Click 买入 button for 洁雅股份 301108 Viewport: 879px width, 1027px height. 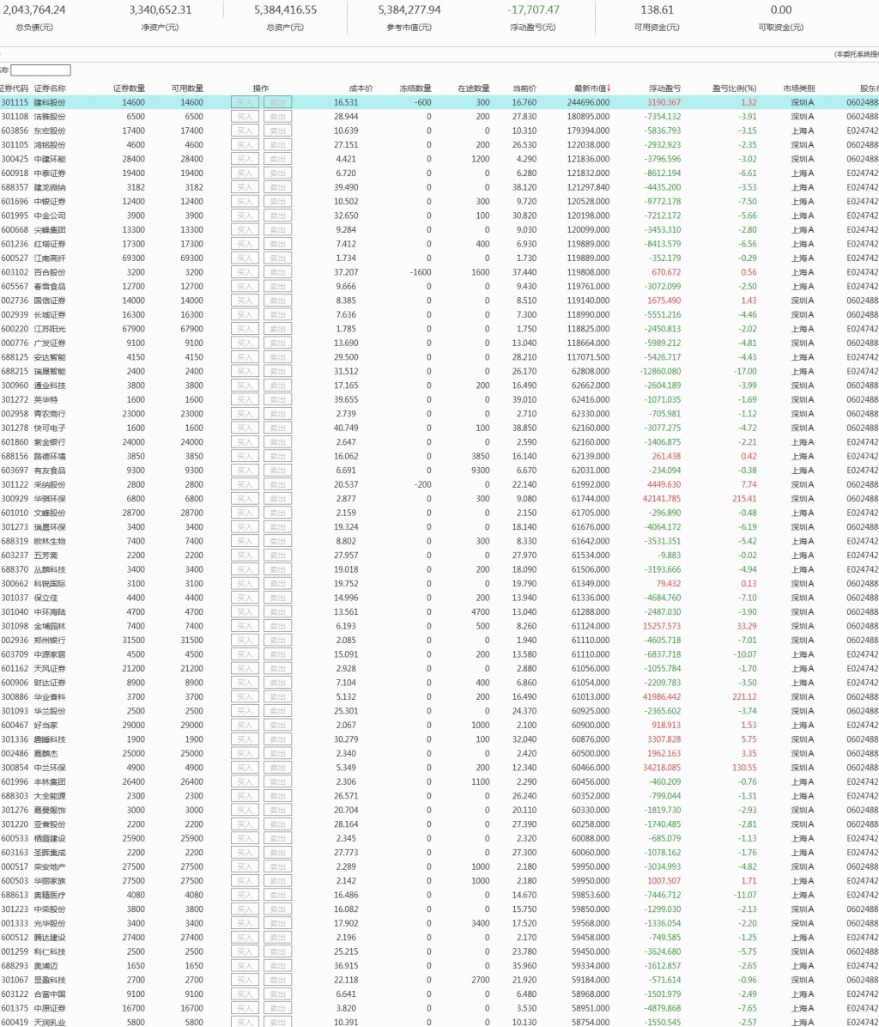pos(245,117)
